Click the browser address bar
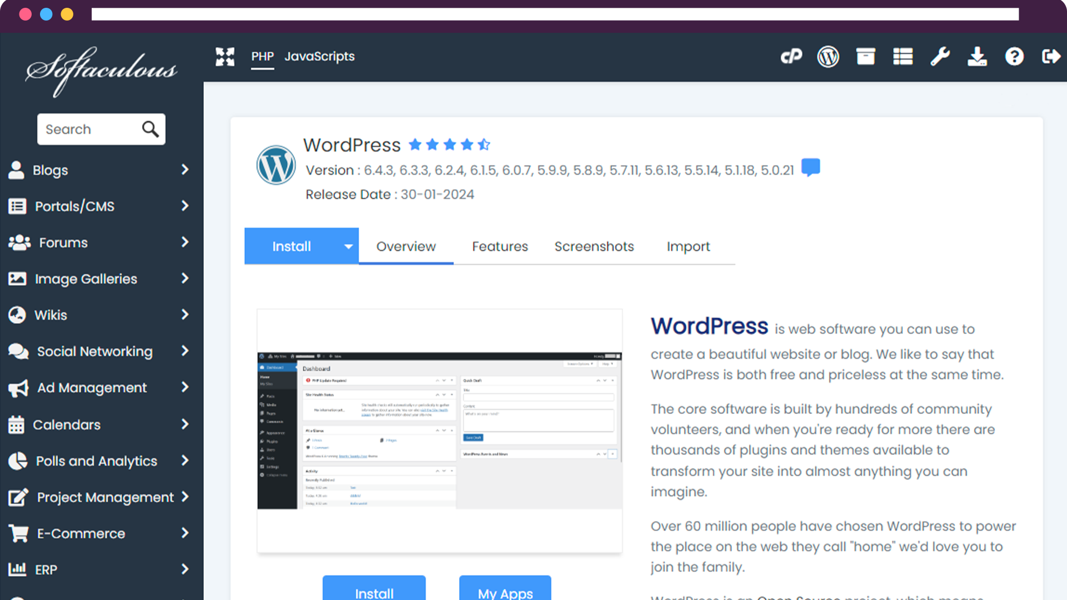 (555, 14)
